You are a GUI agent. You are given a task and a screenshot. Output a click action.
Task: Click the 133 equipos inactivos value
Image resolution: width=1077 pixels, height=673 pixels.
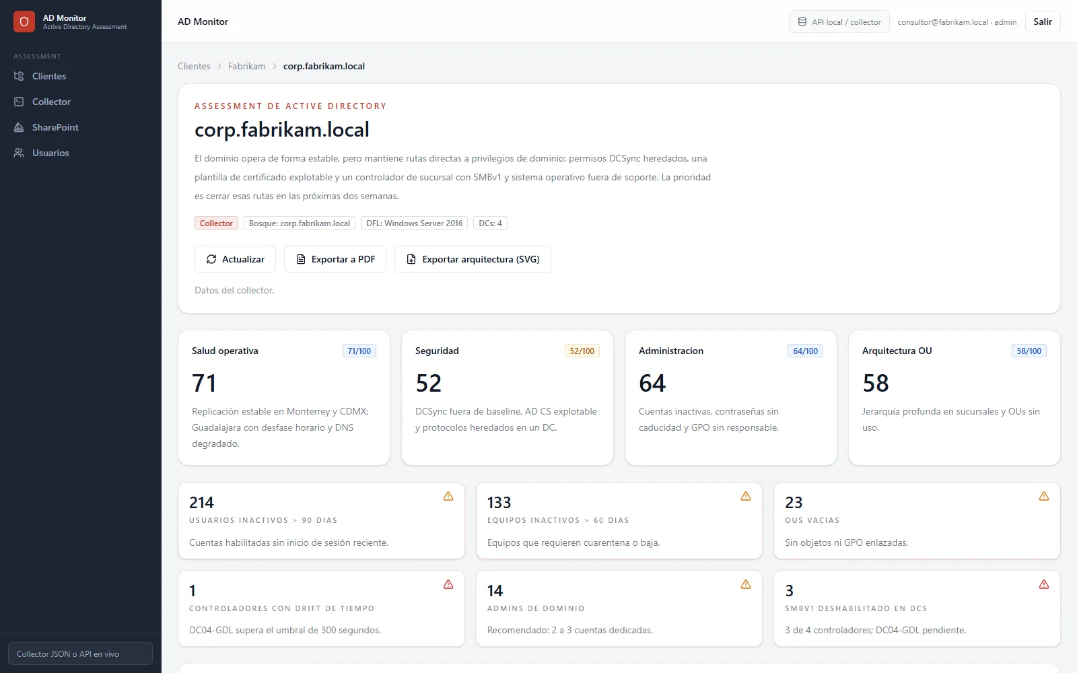pos(499,503)
